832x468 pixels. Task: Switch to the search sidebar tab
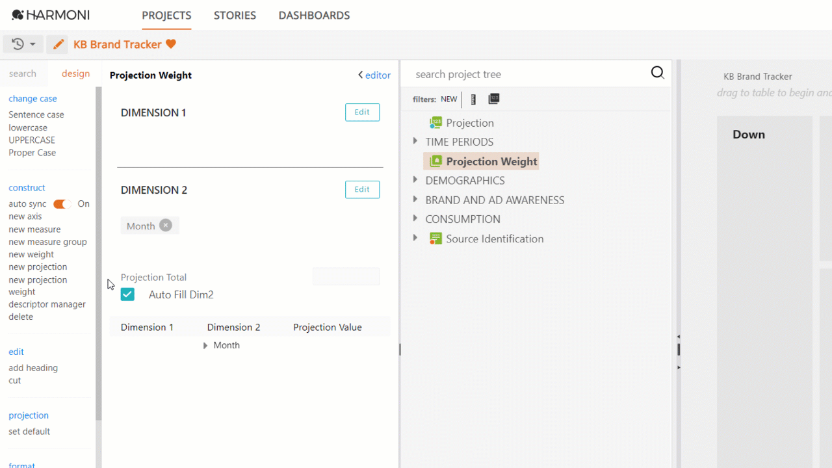pos(23,73)
